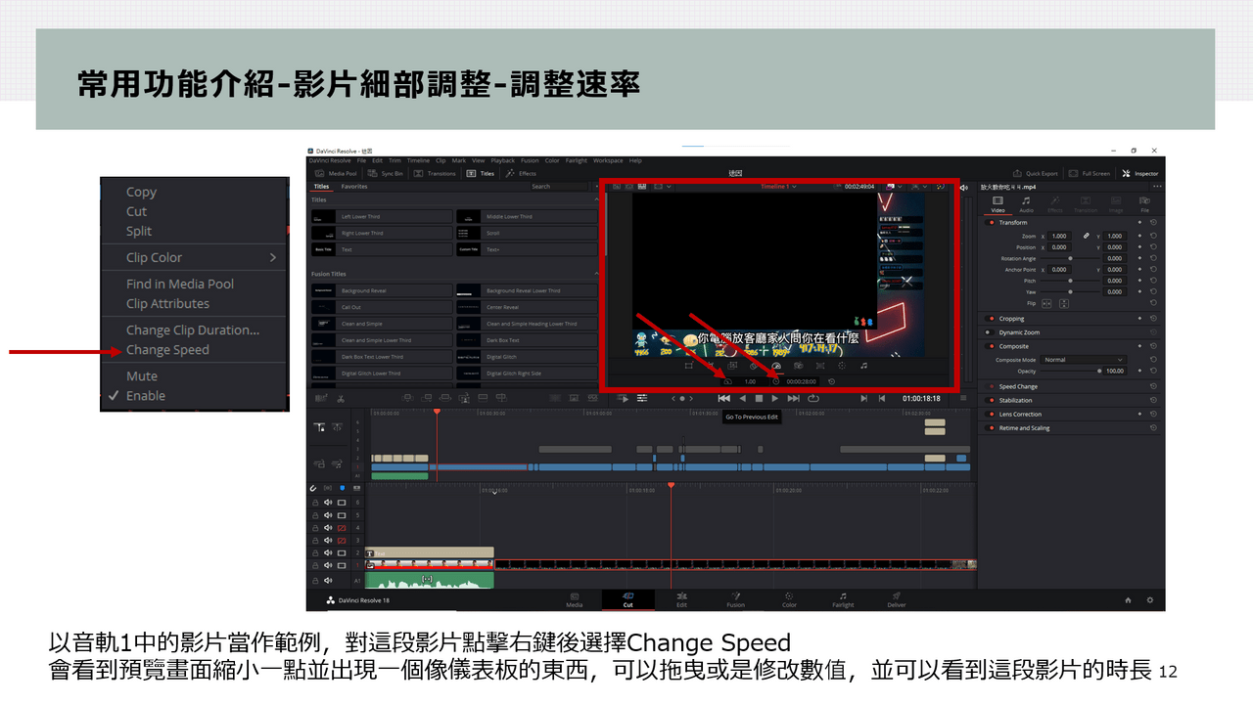Screen dimensions: 1253x704
Task: Open the Audio tab in Inspector
Action: pos(1026,204)
